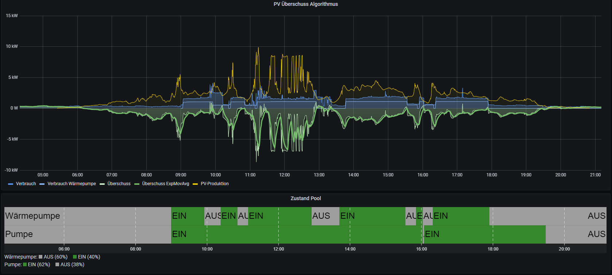Click the 21:00 time label on the upper chart
This screenshot has width=612, height=275.
pos(595,175)
